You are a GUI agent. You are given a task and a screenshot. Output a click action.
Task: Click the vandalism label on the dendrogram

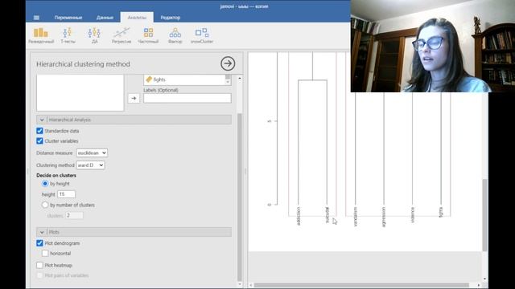[355, 217]
